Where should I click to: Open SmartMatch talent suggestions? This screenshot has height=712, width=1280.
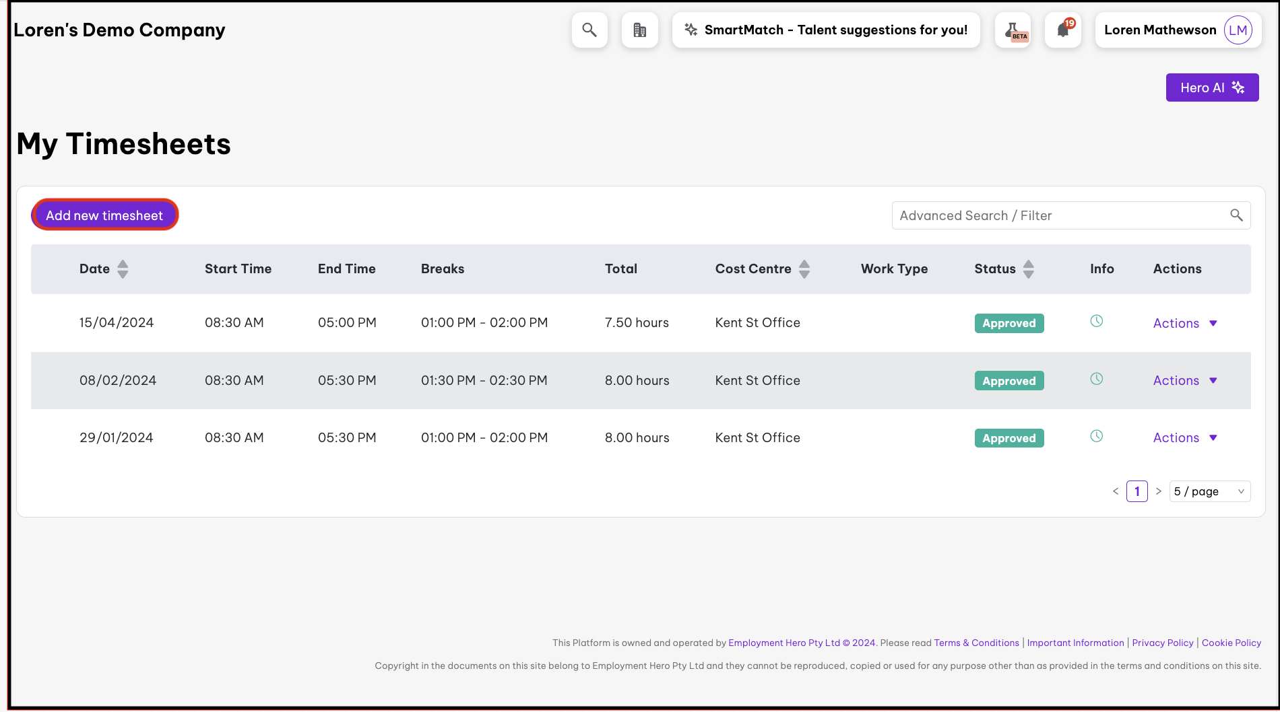click(826, 30)
